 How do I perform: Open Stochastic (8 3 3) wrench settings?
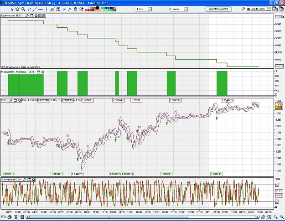(25, 180)
